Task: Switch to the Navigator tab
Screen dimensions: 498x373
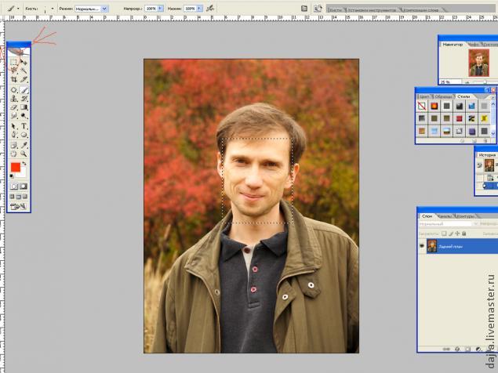Action: pos(453,45)
